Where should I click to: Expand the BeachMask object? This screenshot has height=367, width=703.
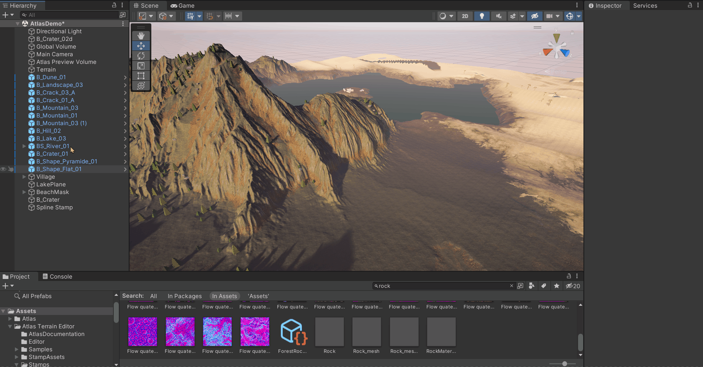[24, 192]
